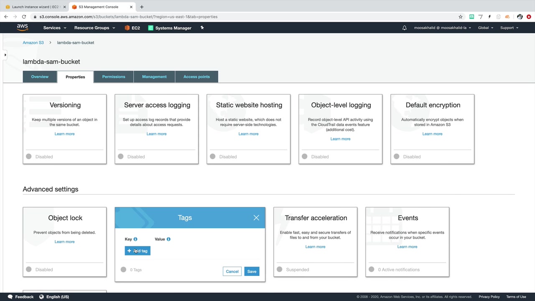Click Learn more under Events
The width and height of the screenshot is (535, 301).
(407, 247)
